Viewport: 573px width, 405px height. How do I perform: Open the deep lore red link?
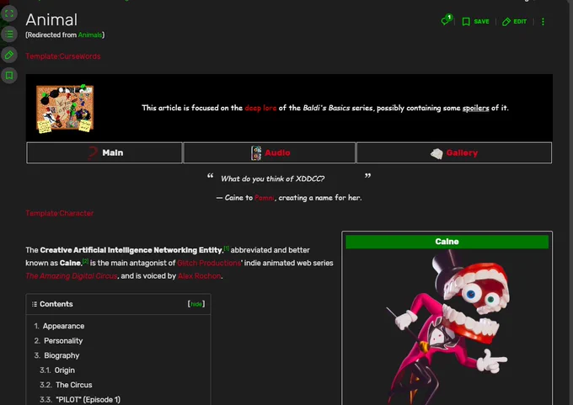pos(260,108)
